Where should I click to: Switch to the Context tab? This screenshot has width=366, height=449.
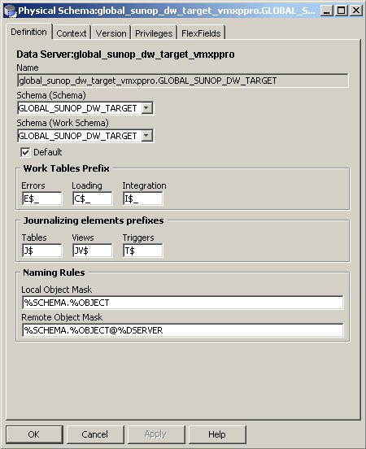(x=72, y=33)
